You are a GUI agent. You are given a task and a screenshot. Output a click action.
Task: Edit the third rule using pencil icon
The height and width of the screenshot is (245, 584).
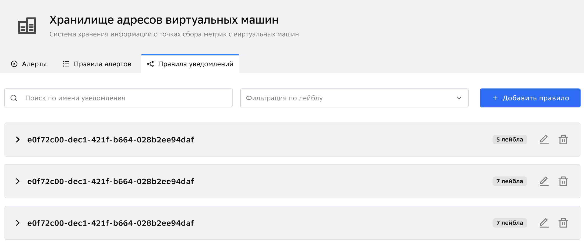(544, 223)
